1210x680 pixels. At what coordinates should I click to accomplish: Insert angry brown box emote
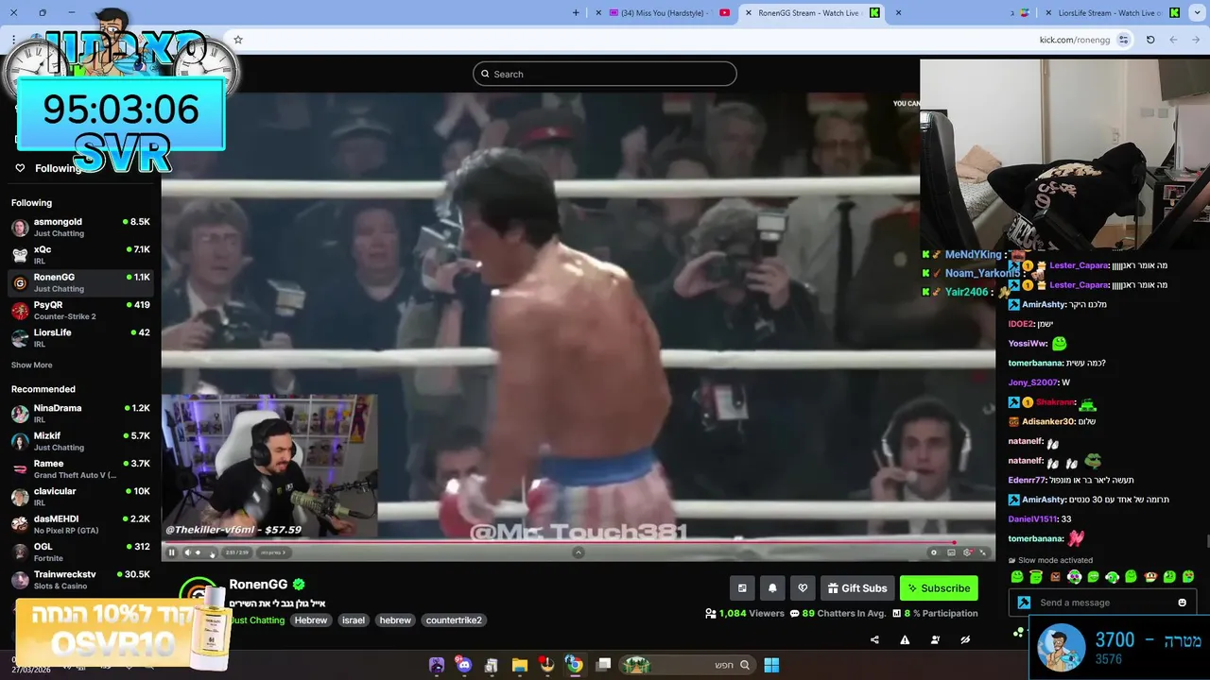[1055, 576]
